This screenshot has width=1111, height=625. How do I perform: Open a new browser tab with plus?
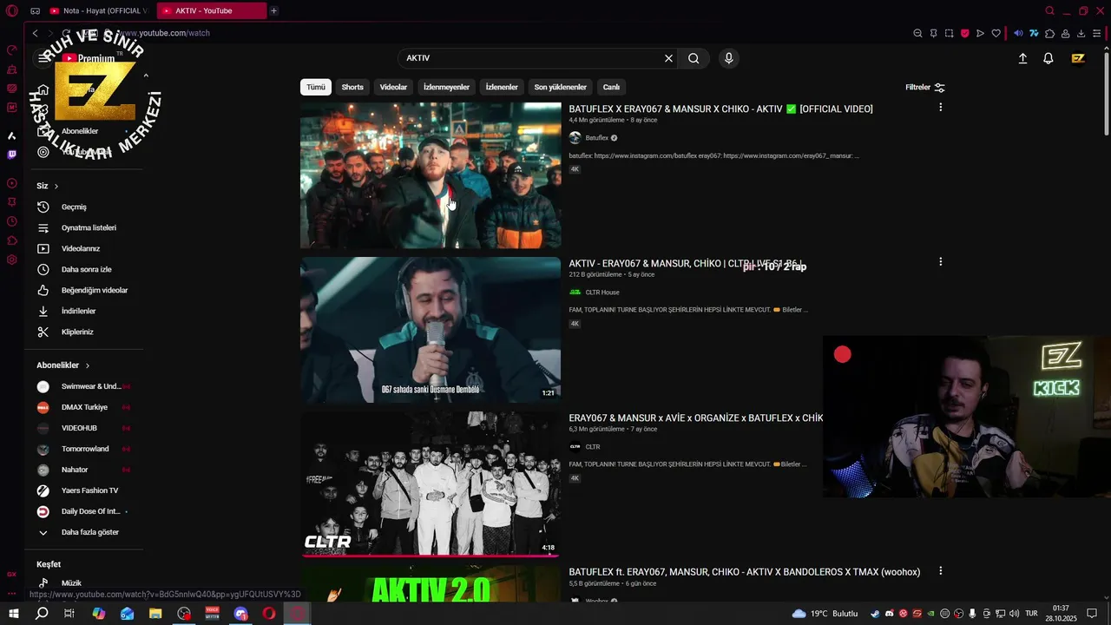[x=273, y=10]
